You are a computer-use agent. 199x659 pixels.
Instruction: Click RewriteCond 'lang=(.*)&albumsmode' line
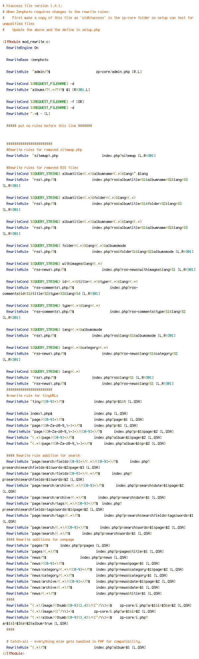(x=54, y=329)
